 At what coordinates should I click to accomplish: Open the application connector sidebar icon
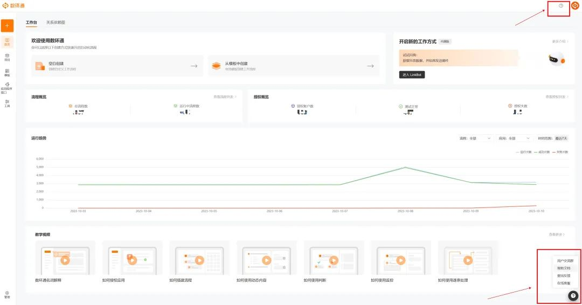7,88
